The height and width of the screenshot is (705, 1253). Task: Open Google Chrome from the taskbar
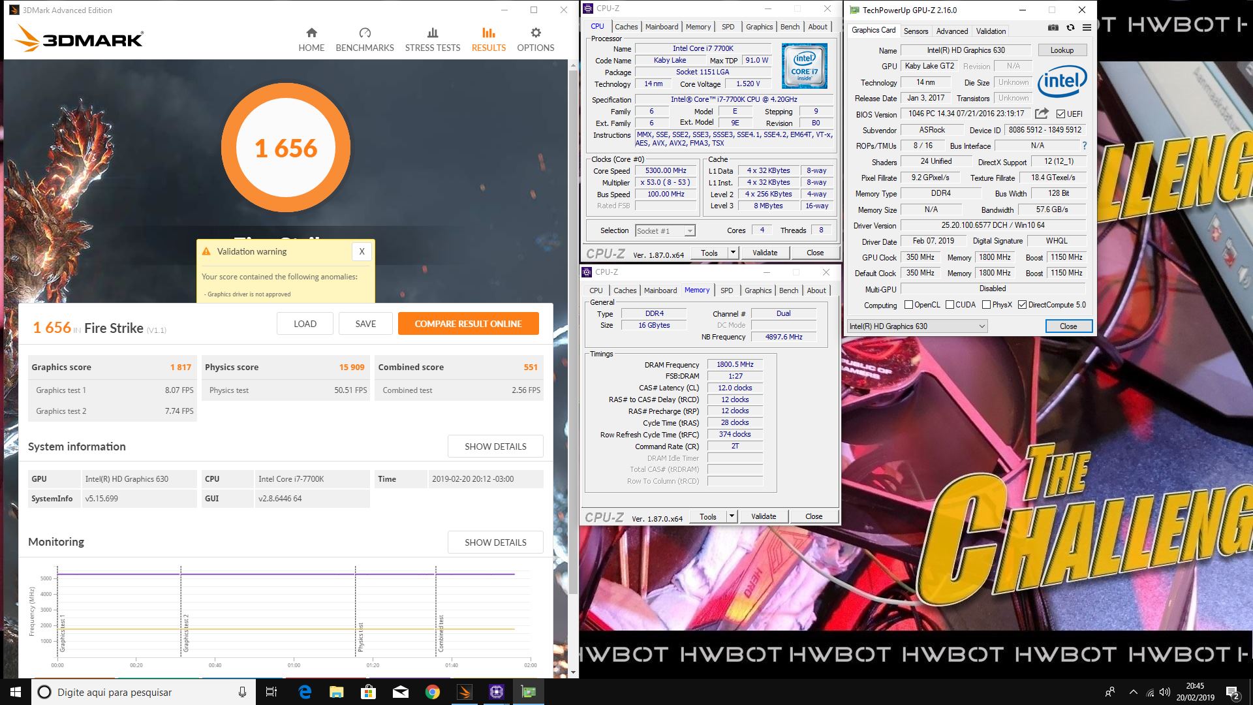click(432, 692)
